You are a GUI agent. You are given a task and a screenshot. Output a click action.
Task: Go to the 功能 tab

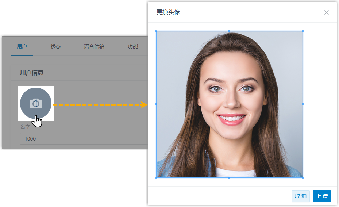pos(133,46)
